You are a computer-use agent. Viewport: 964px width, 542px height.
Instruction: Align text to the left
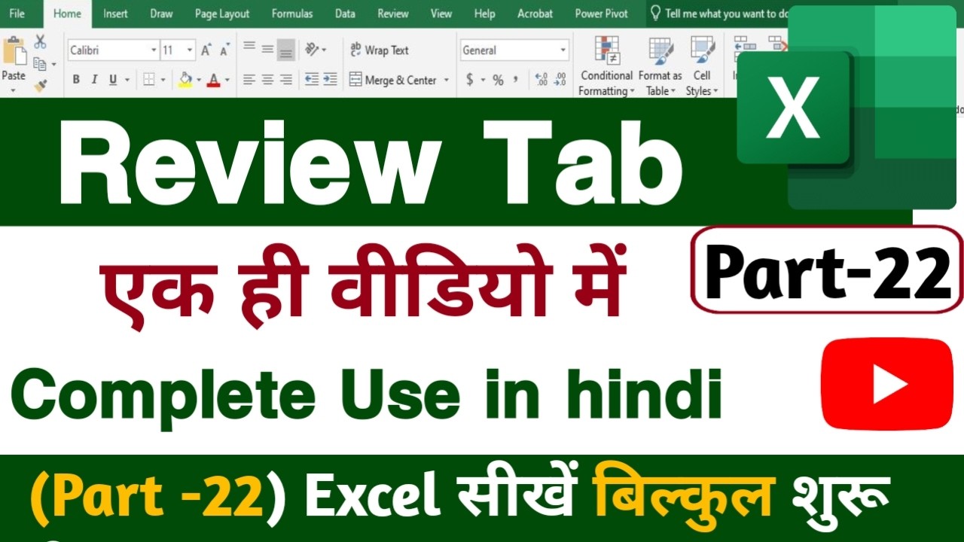[x=249, y=79]
